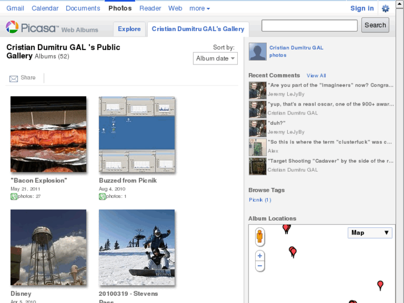Open Calendar from the top bar

45,8
